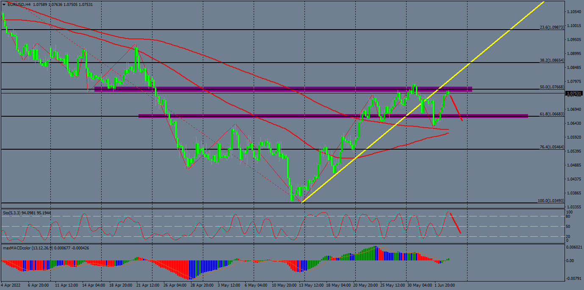Click the 1.05395 price axis label
Screen dimensions: 584x290
point(575,151)
